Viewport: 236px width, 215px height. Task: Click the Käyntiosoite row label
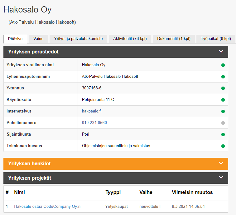19,100
